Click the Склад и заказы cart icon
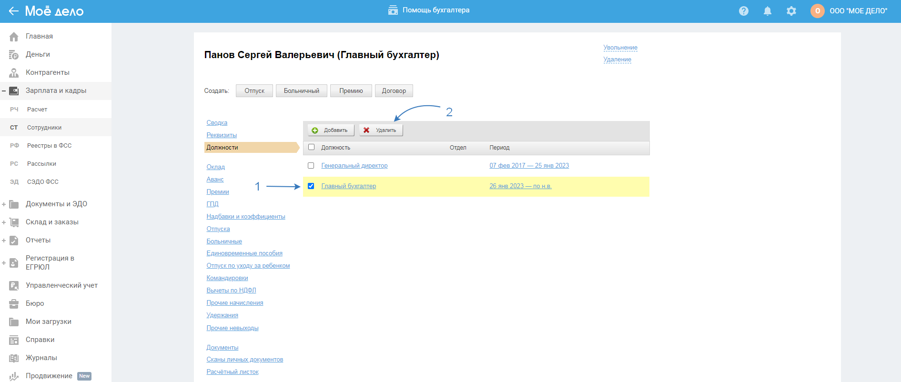The image size is (901, 382). pos(14,222)
